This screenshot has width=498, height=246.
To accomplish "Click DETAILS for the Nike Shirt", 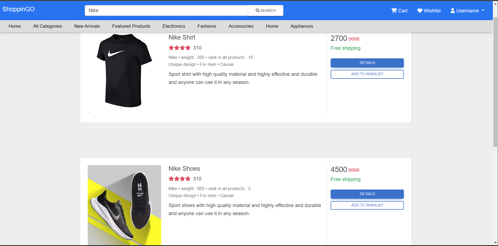I will [x=367, y=63].
